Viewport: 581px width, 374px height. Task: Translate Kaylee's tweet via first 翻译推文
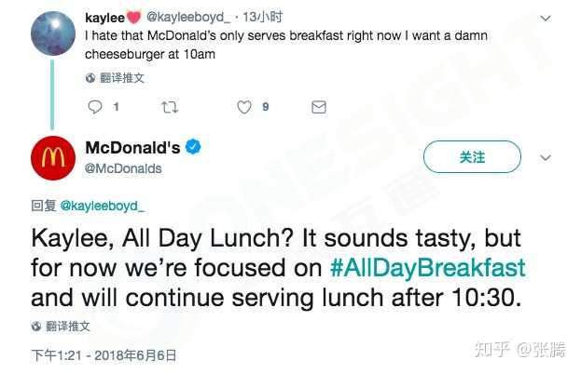116,78
